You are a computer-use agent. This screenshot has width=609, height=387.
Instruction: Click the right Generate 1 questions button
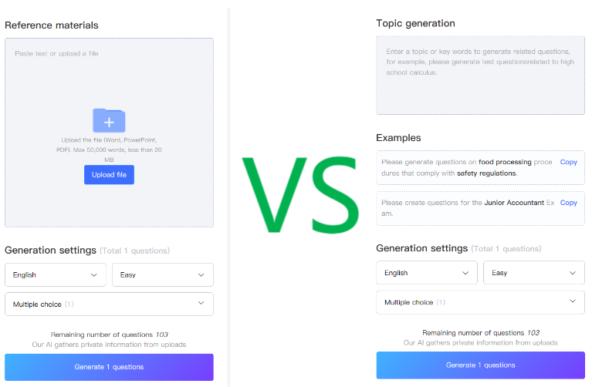pos(480,365)
